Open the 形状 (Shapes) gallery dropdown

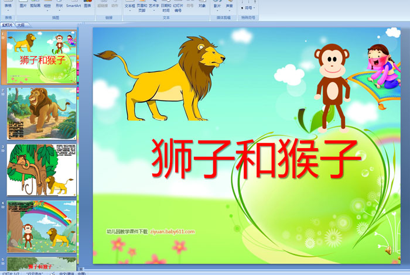point(59,6)
